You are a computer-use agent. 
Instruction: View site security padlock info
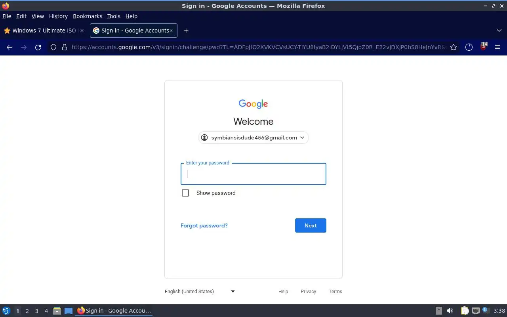coord(65,47)
